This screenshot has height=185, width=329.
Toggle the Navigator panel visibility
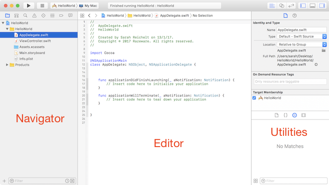[x=303, y=6]
